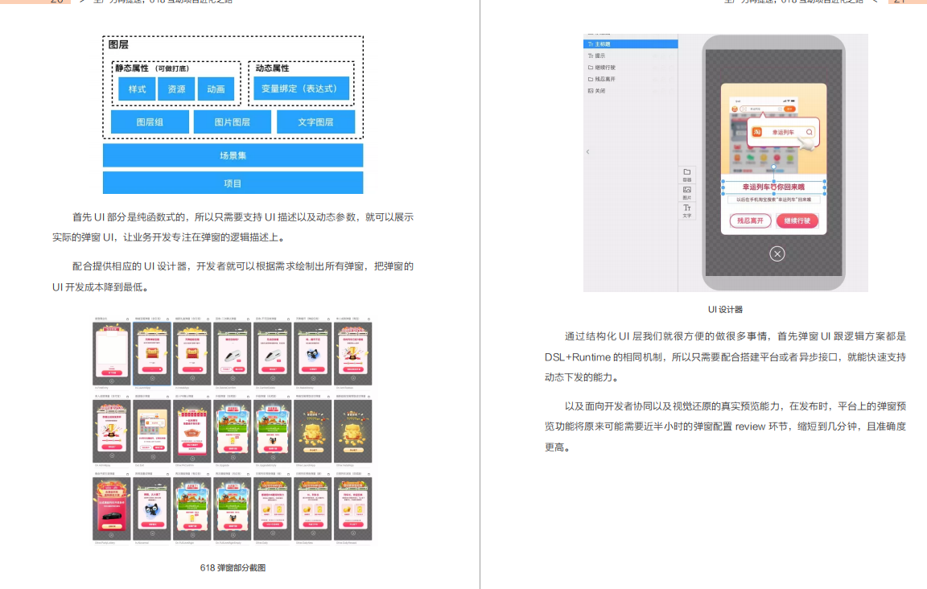This screenshot has width=927, height=589.
Task: Click the 图层组 box in the diagram
Action: 150,122
